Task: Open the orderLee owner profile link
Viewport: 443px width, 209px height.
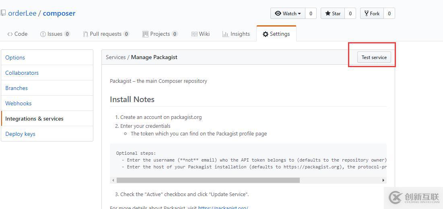Action: [22, 13]
